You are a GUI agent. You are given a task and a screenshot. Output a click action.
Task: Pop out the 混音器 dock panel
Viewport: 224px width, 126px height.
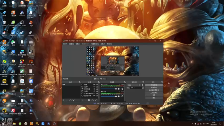(125, 82)
